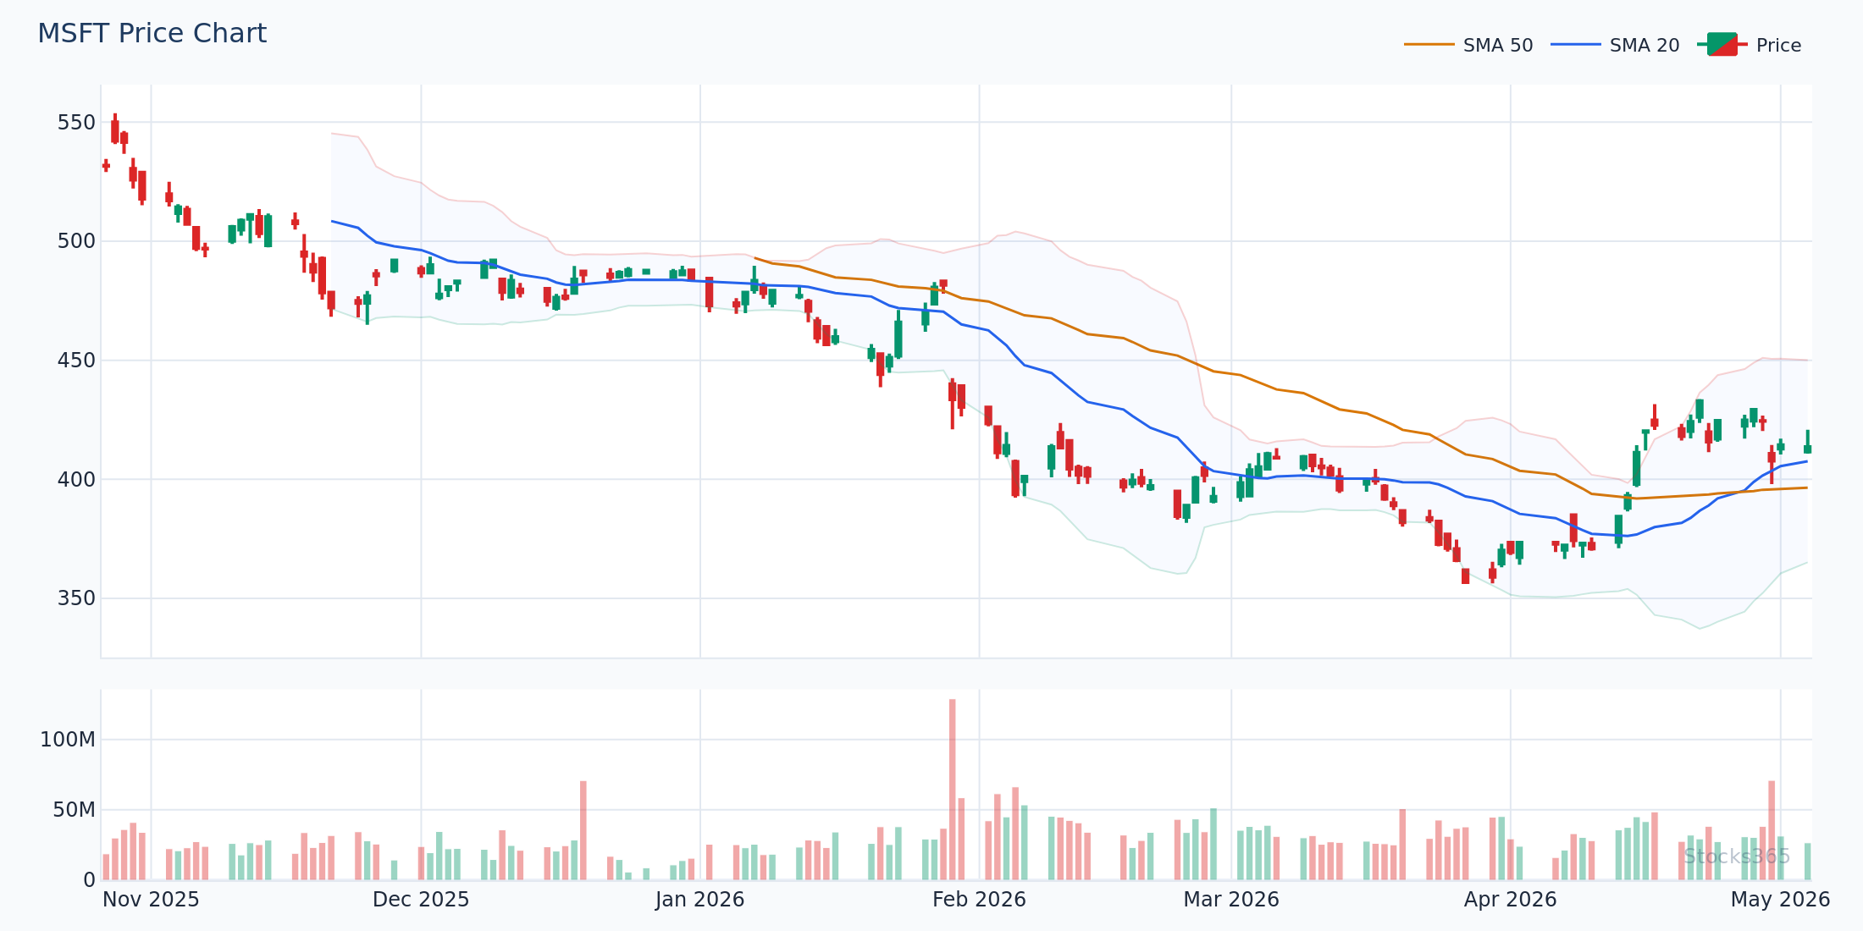Click the Feb 2026 x-axis label
The image size is (1863, 931).
tap(979, 900)
